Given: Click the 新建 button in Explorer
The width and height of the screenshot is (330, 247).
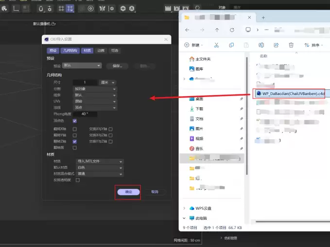Looking at the screenshot, I should point(193,45).
